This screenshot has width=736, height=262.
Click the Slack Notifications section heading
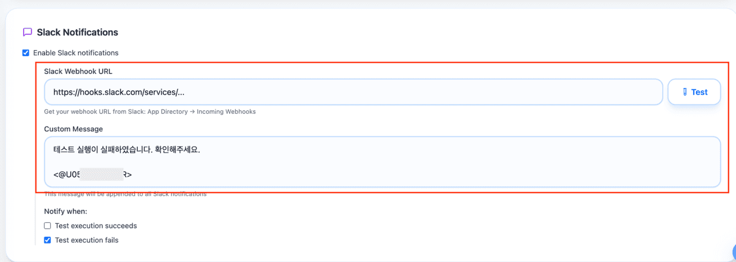tap(77, 33)
